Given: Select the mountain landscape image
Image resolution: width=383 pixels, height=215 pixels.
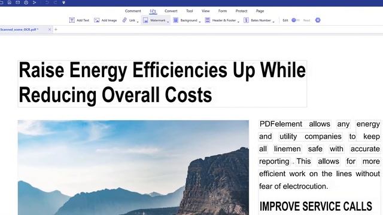Looking at the screenshot, I should [x=133, y=167].
